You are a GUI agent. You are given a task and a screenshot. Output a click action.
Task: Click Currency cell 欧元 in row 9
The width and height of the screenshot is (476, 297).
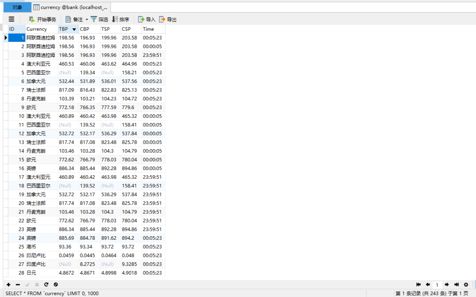[42, 107]
